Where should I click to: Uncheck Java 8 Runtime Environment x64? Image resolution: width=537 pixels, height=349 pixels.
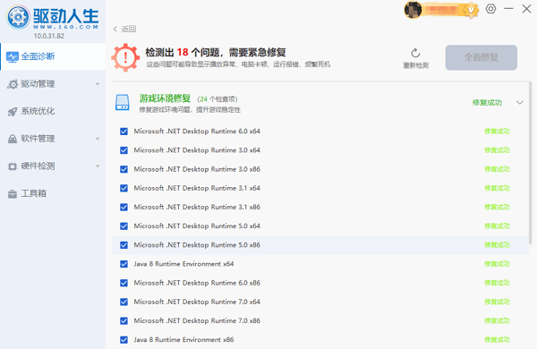coord(124,264)
